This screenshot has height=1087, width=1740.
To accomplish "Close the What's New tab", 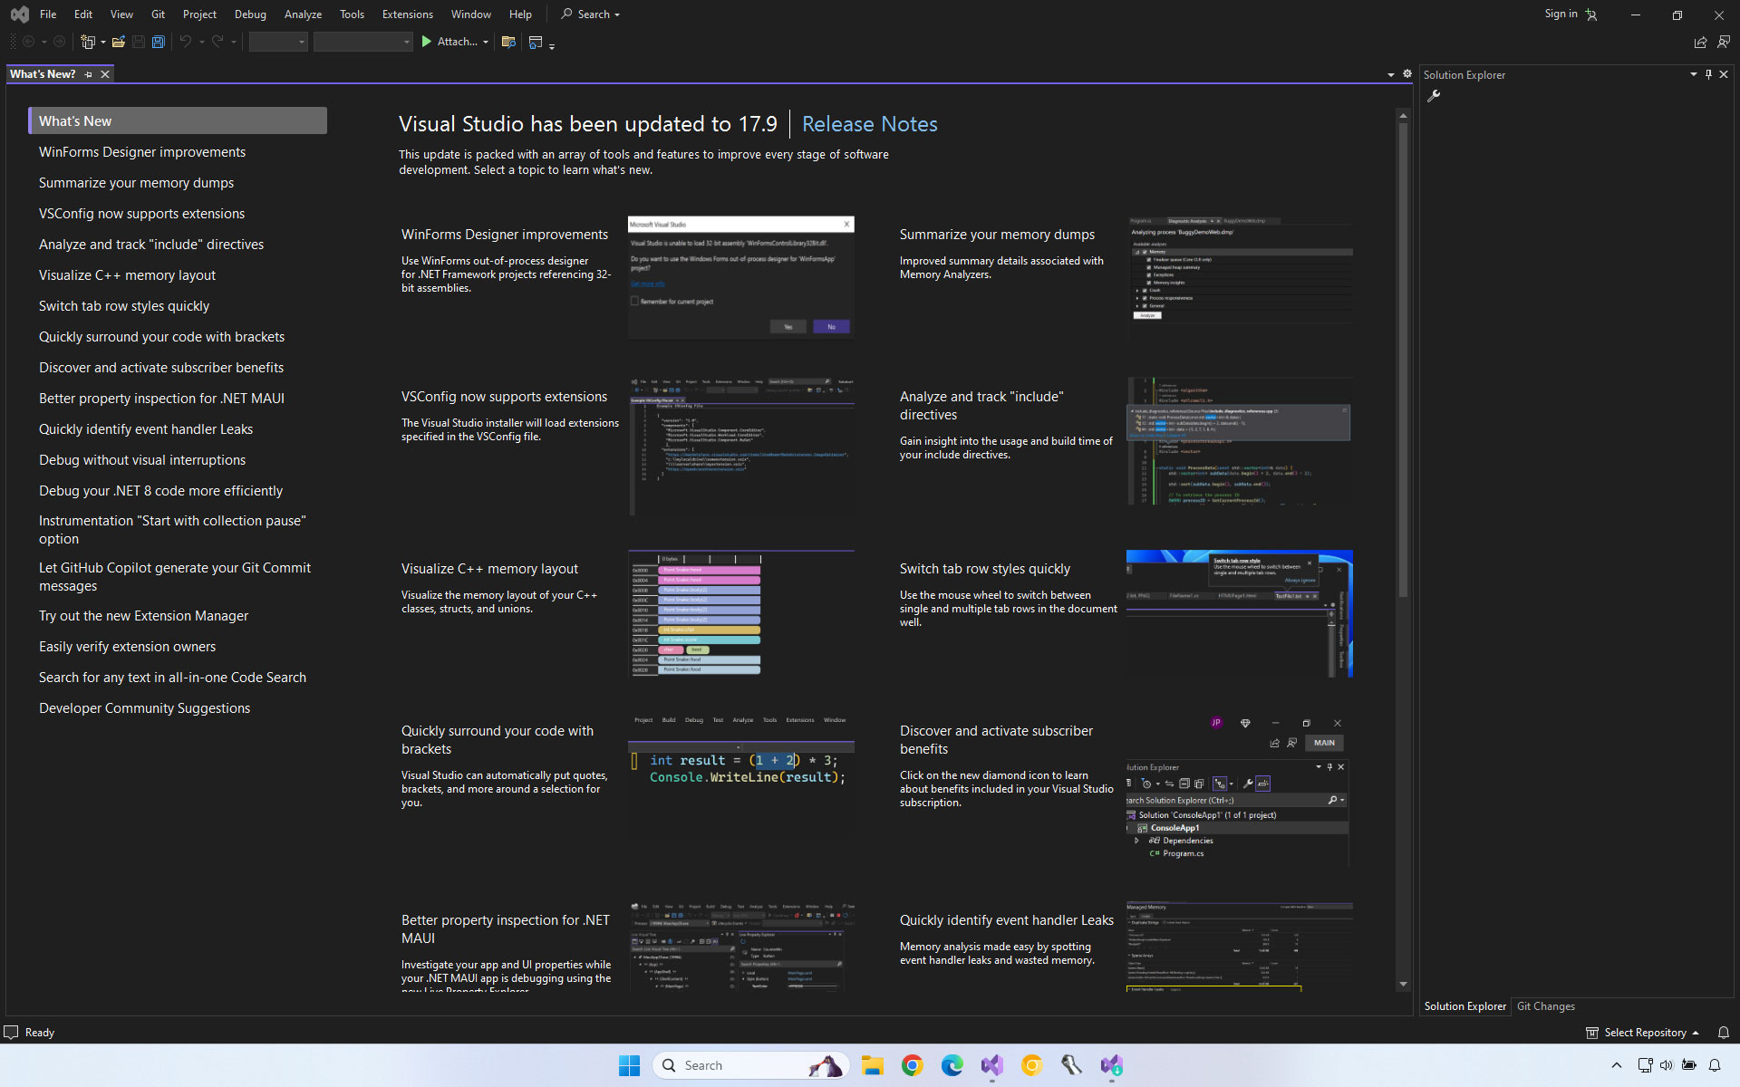I will pyautogui.click(x=105, y=74).
